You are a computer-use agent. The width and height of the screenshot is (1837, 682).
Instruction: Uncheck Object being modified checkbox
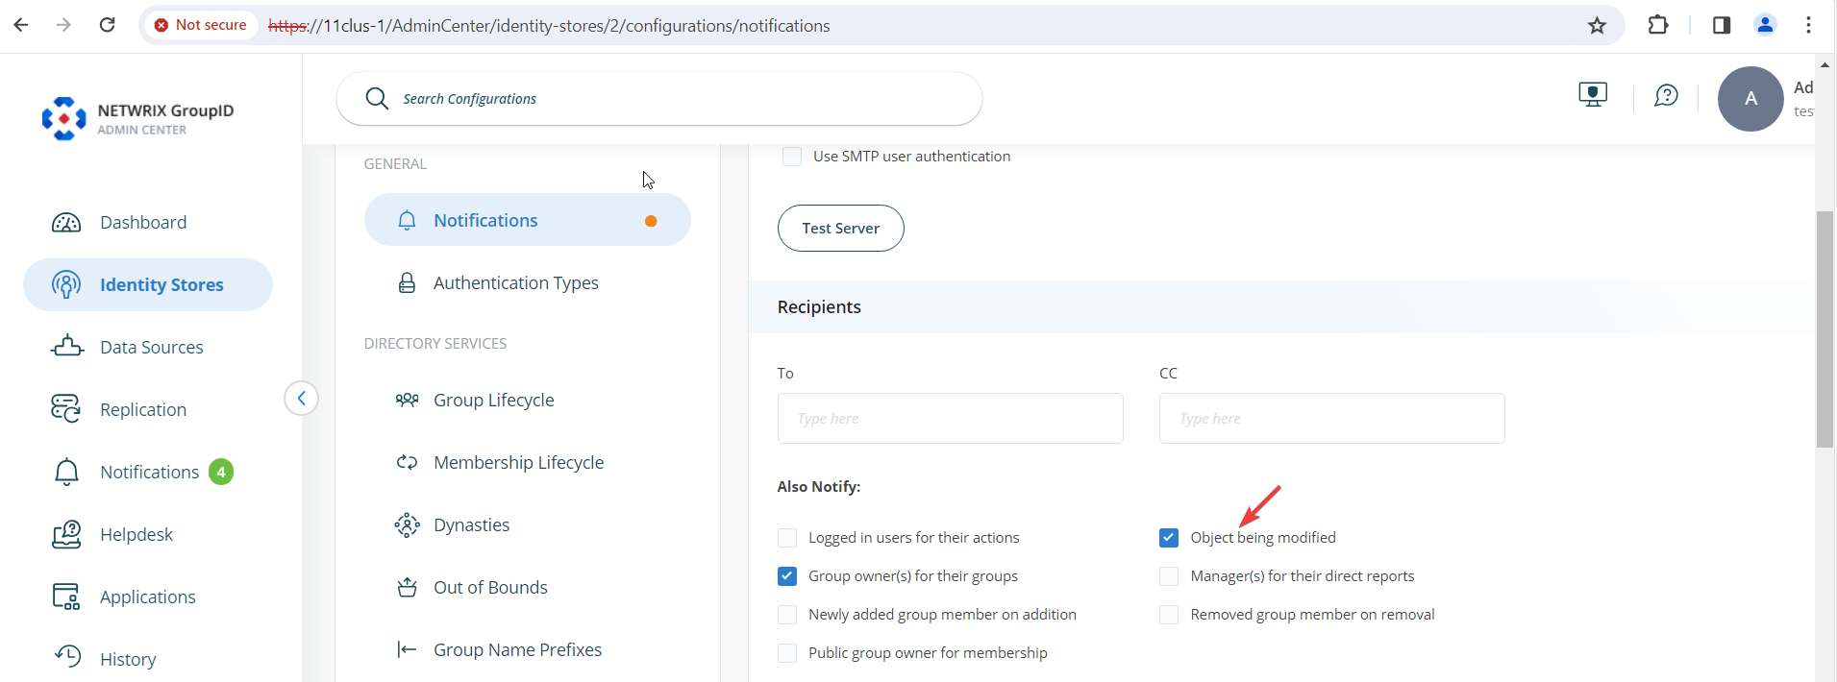1169,538
